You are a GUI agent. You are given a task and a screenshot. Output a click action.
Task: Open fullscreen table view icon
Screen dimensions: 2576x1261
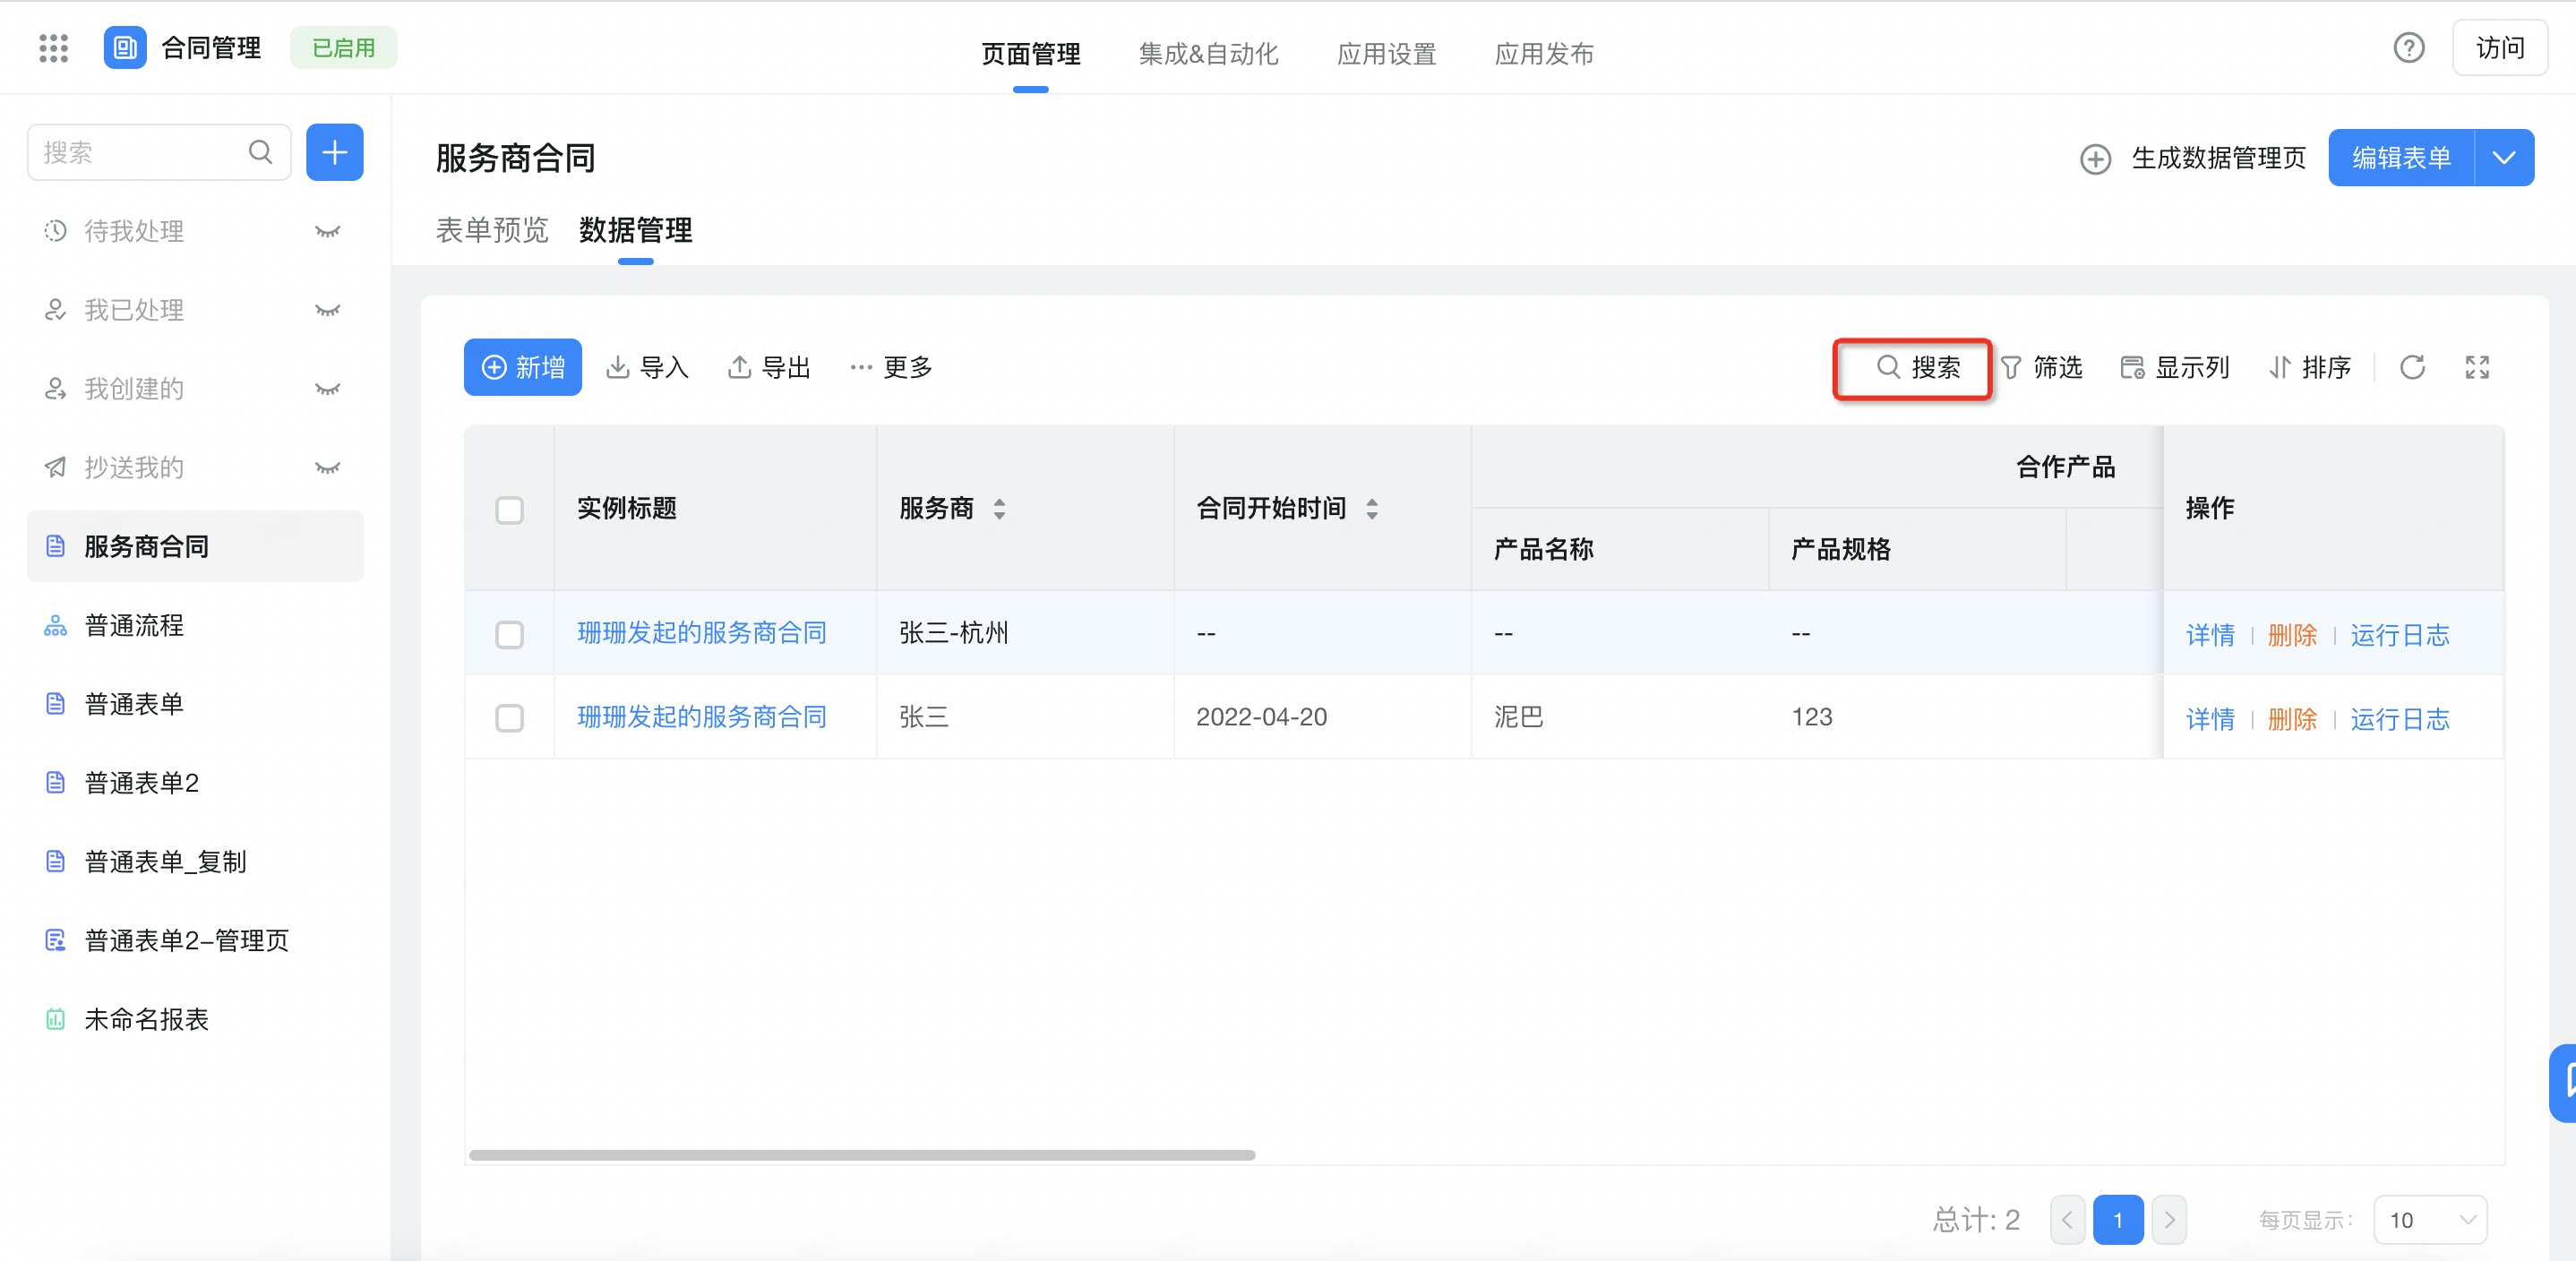[2477, 367]
